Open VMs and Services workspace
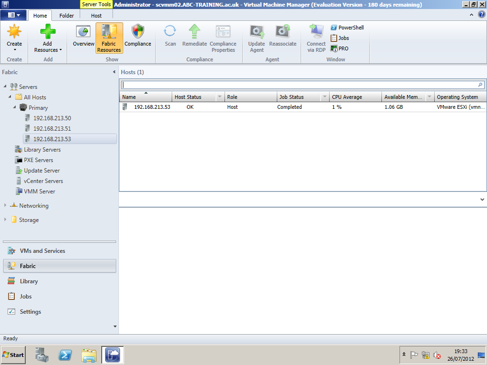Image resolution: width=487 pixels, height=365 pixels. click(59, 251)
